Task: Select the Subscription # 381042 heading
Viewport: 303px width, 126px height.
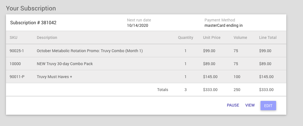Action: (x=33, y=23)
